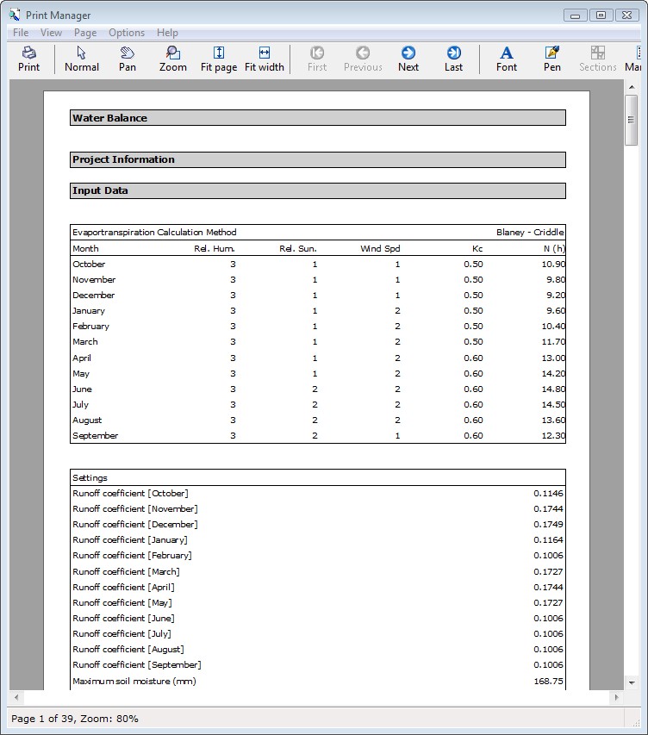Select the Normal pointer tool
648x735 pixels.
(82, 59)
